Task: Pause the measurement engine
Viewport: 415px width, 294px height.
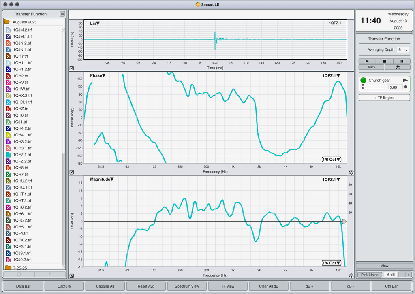Action: pyautogui.click(x=402, y=61)
